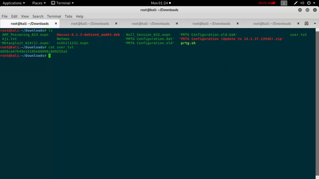Viewport: 319px width, 179px height.
Task: Click 'PRTG Configuration.old' file name
Action: [x=150, y=43]
